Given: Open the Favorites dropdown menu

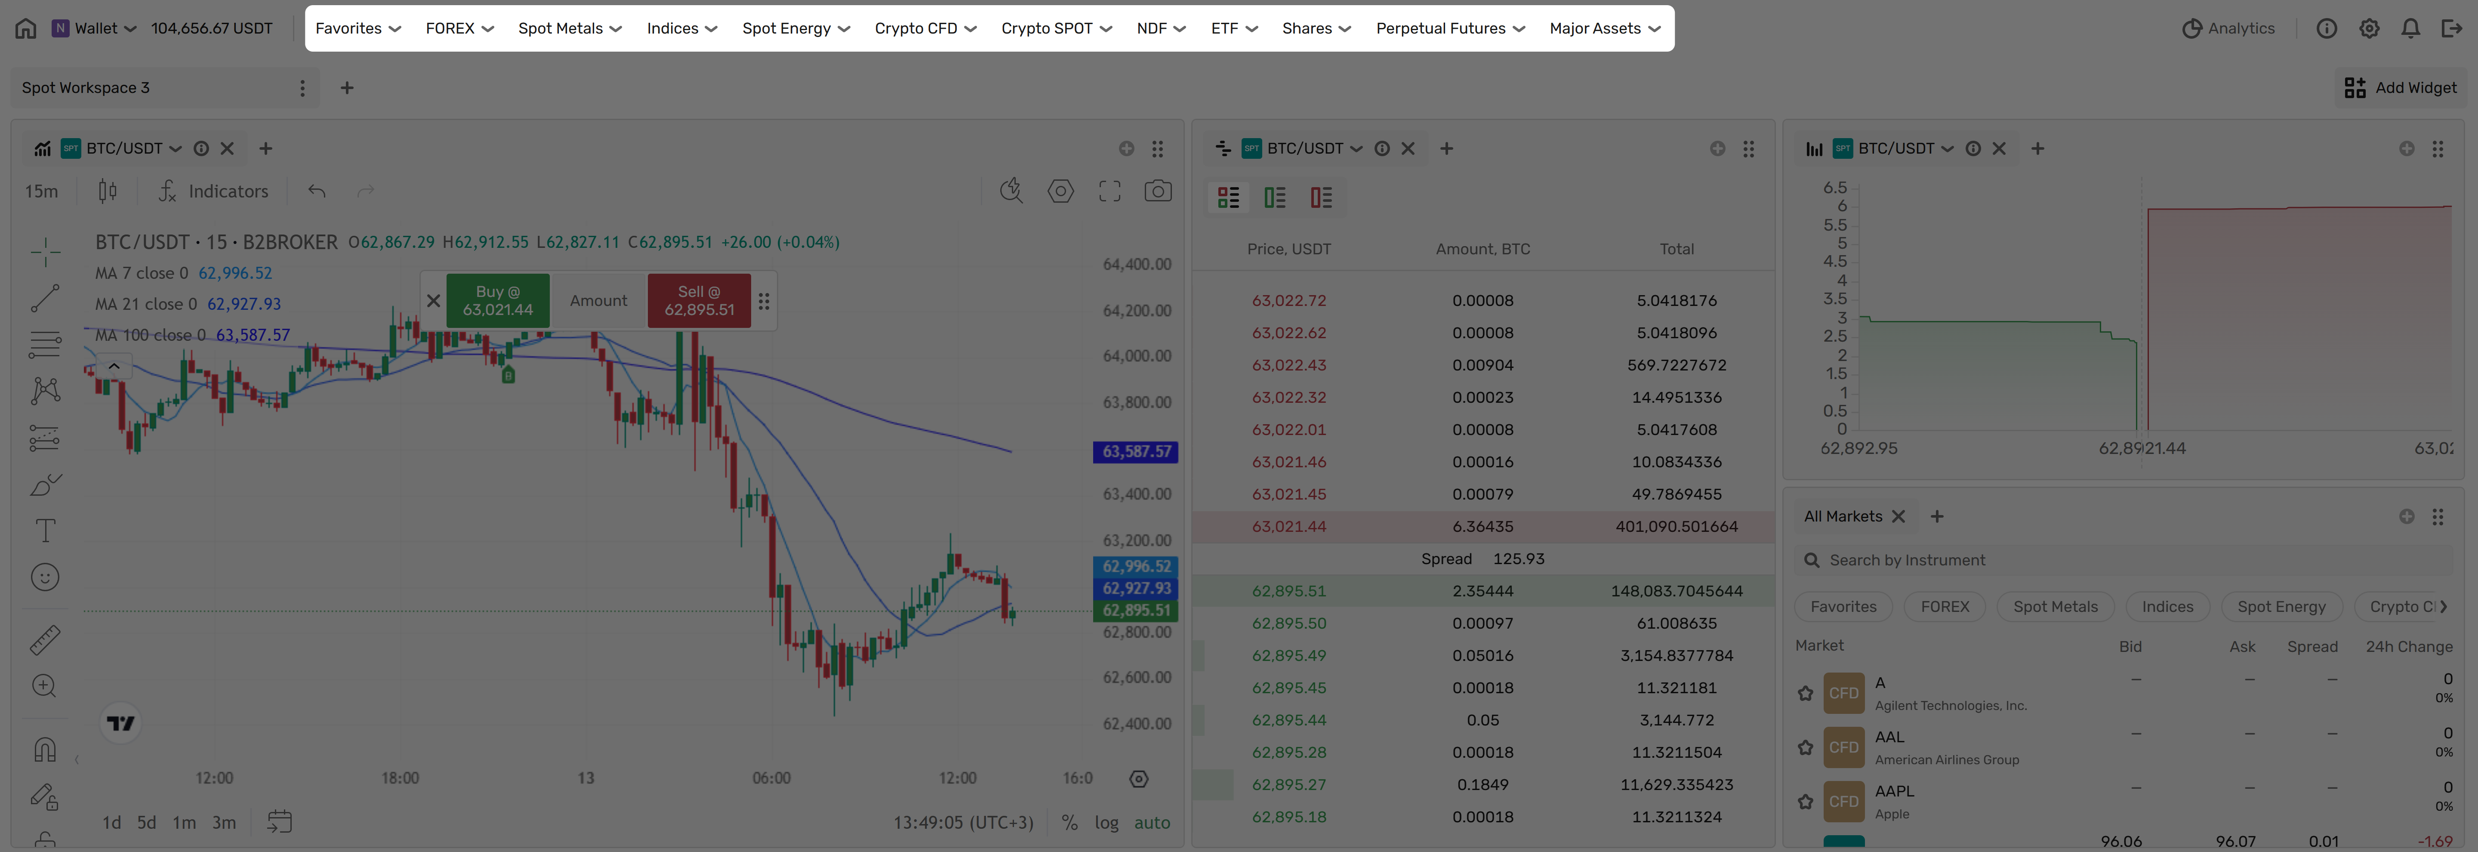Looking at the screenshot, I should click(358, 28).
